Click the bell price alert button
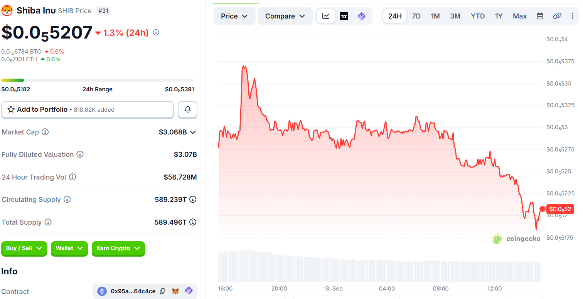583x299 pixels. click(188, 109)
